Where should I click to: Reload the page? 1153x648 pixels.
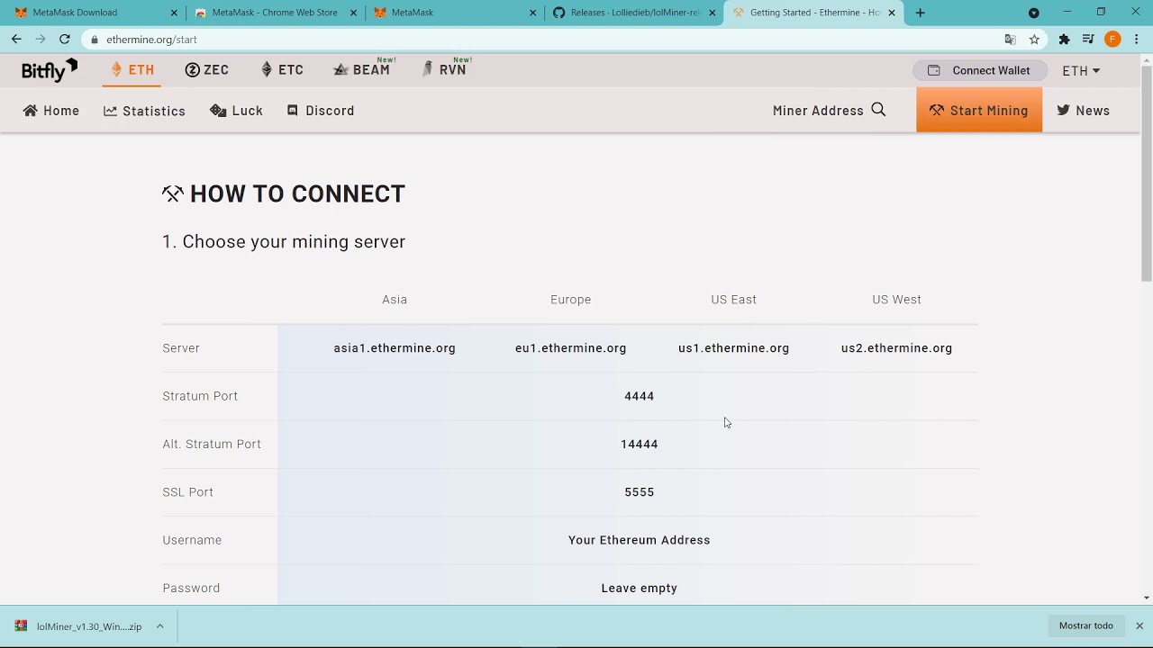coord(65,39)
